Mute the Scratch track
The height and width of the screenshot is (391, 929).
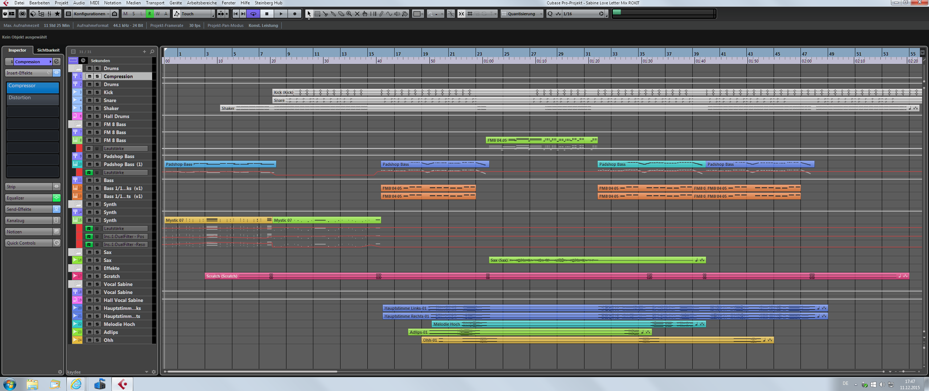tap(89, 276)
